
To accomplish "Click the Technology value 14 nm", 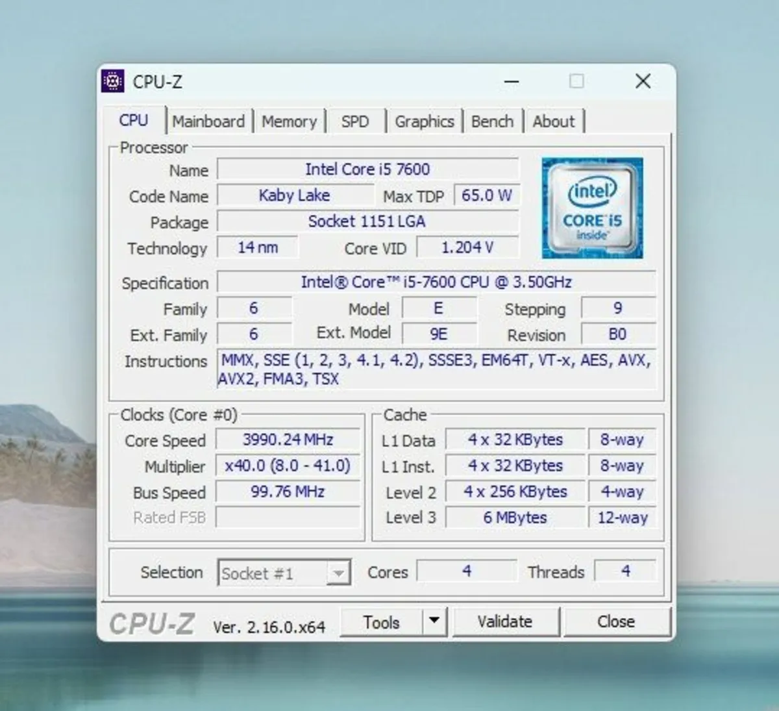I will (258, 247).
